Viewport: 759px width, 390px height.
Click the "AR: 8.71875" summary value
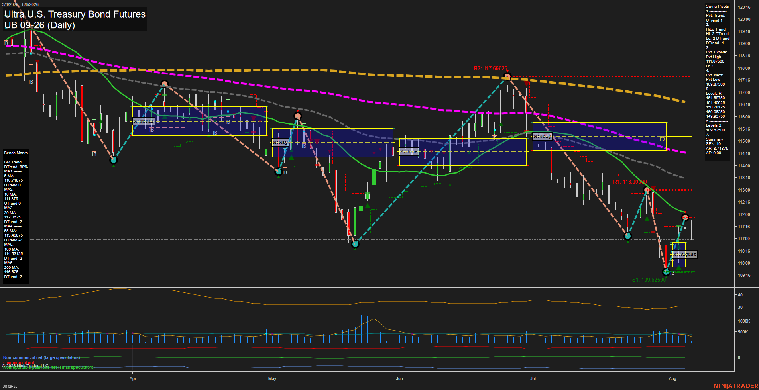coord(717,149)
